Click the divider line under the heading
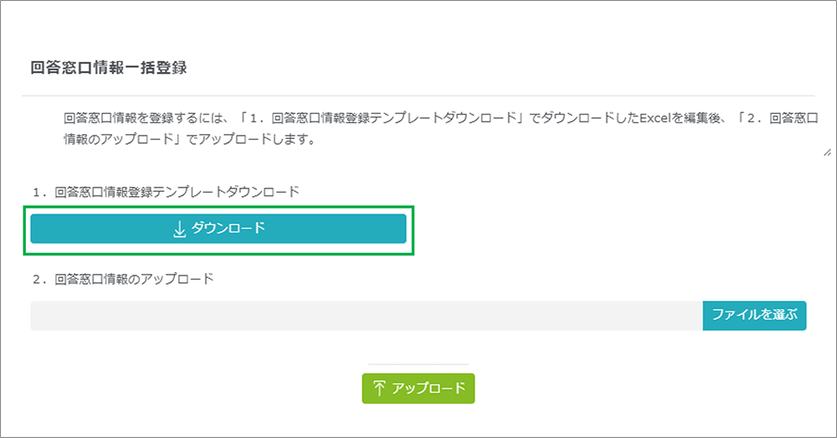 418,96
